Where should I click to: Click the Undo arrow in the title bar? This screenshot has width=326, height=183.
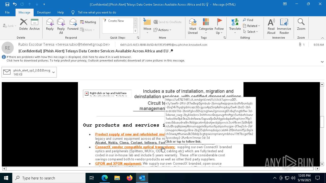click(x=15, y=4)
